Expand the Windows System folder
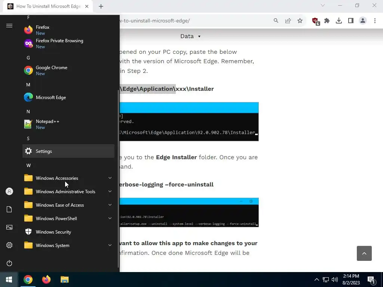Screen dimensions: 383x287 click(68, 245)
